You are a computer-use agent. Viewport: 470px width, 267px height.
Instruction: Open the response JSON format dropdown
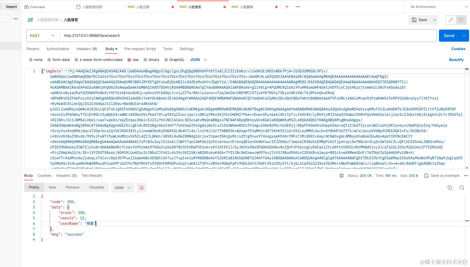pyautogui.click(x=122, y=188)
